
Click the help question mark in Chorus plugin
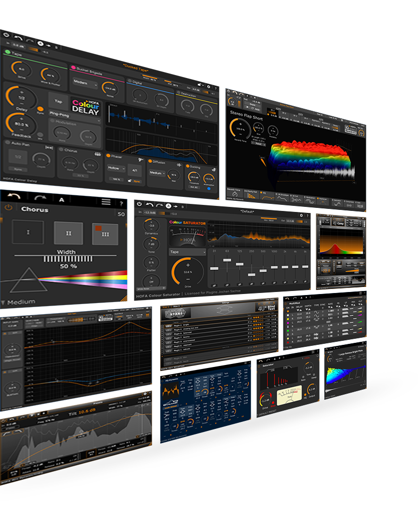[x=121, y=203]
